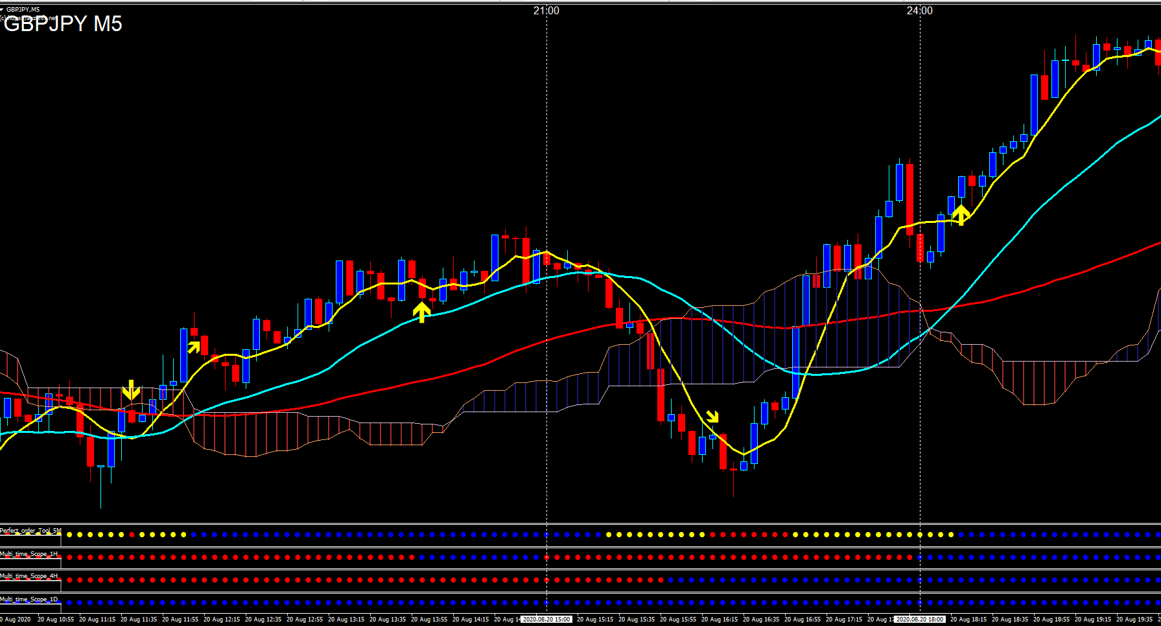Viewport: 1161px width, 626px height.
Task: Click the yellow down-right diagonal arrow signal
Action: (x=712, y=416)
